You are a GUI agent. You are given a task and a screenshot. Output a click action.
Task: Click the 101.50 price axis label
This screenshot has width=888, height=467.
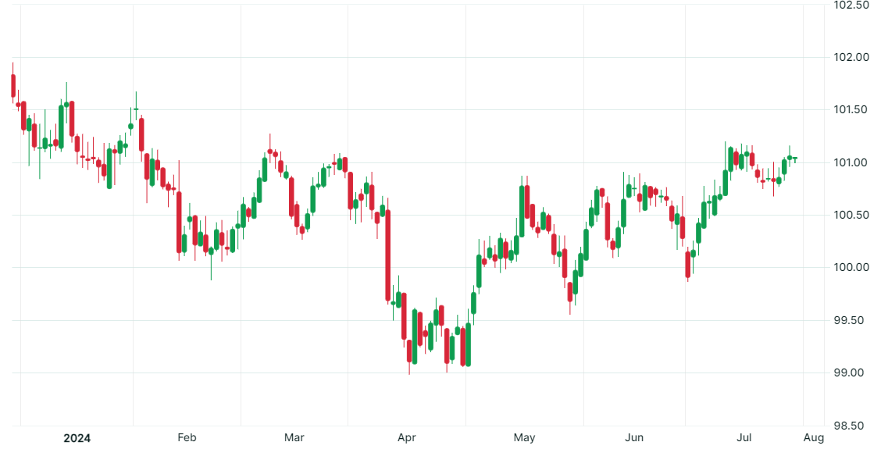coord(851,110)
